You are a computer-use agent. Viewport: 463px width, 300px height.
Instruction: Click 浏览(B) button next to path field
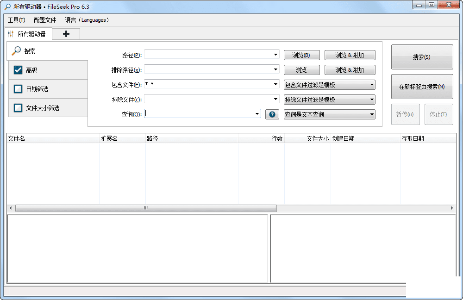[x=301, y=55]
